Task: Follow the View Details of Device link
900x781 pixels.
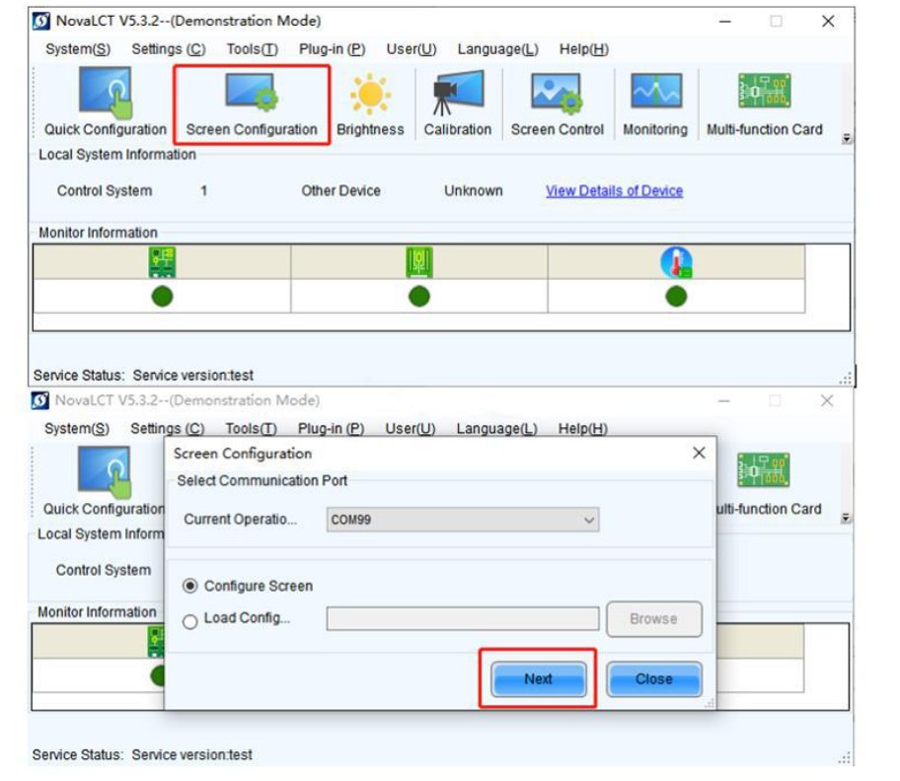Action: [x=614, y=191]
